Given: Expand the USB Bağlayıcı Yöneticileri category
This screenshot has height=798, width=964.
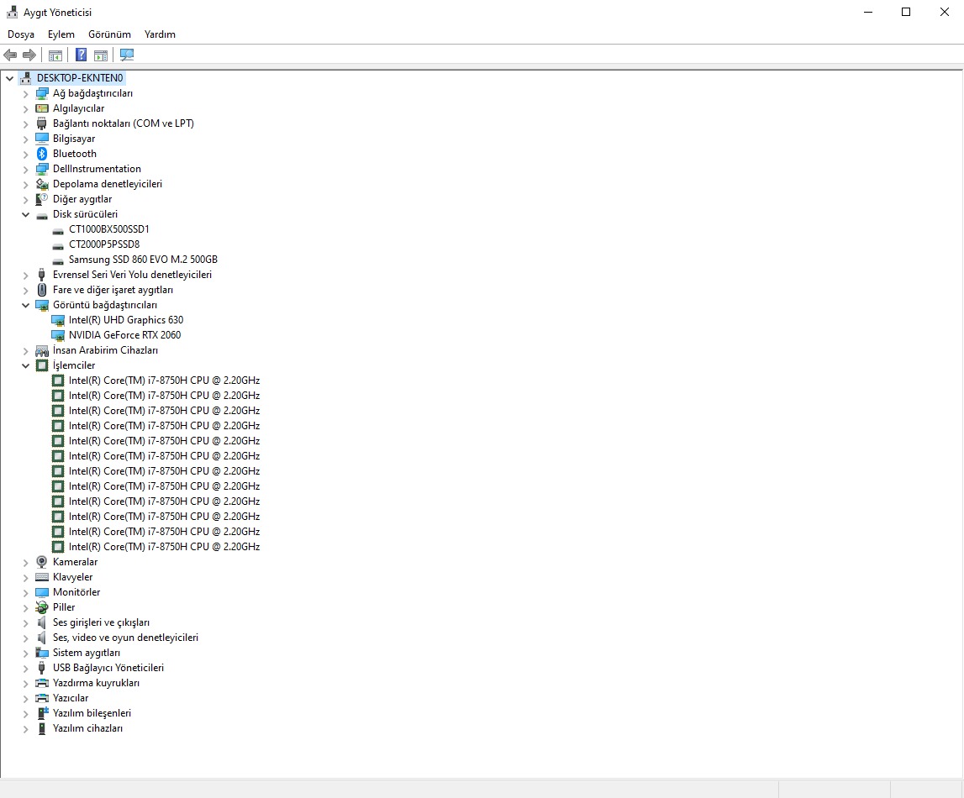Looking at the screenshot, I should tap(25, 669).
